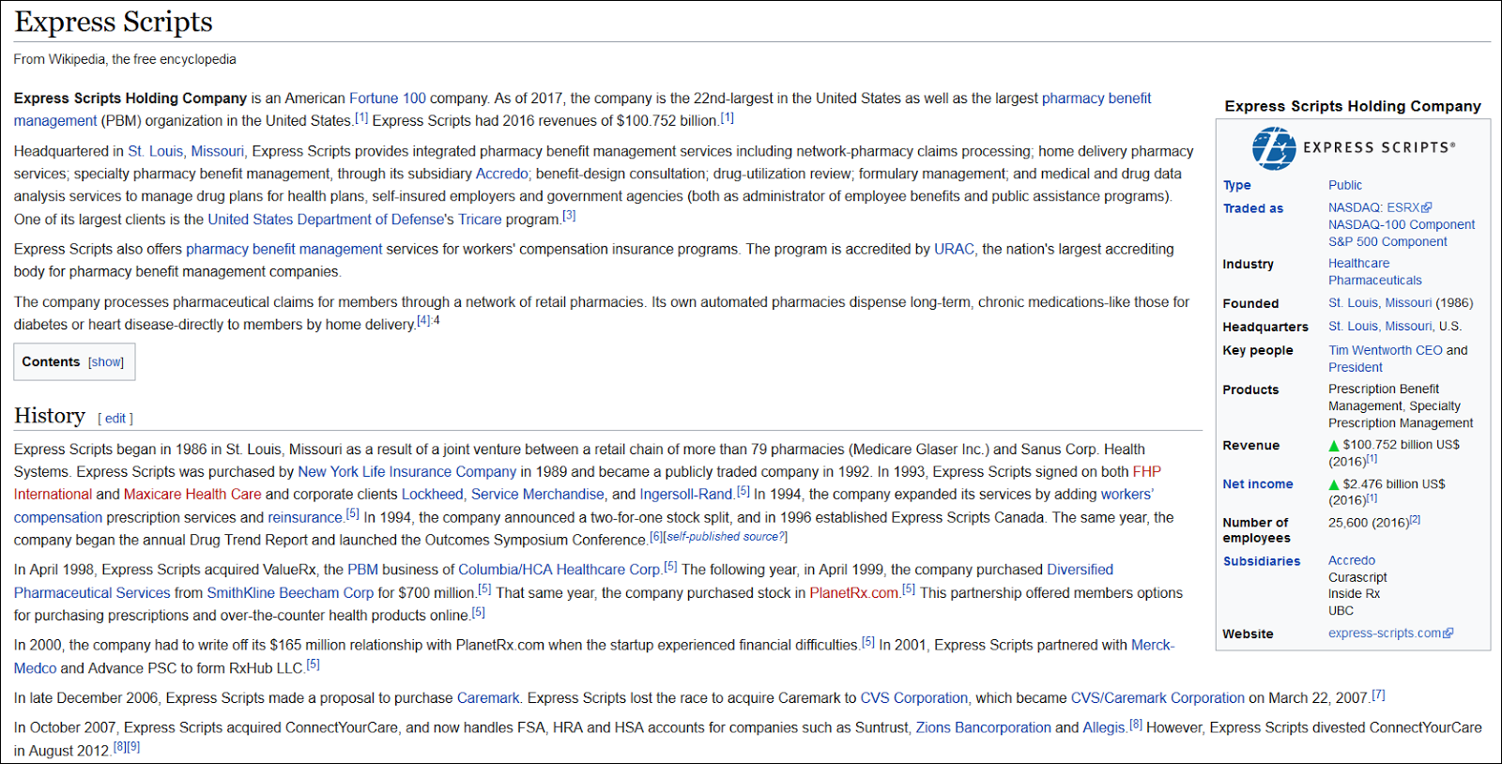Open the Tricare link
The width and height of the screenshot is (1502, 764).
tap(480, 220)
